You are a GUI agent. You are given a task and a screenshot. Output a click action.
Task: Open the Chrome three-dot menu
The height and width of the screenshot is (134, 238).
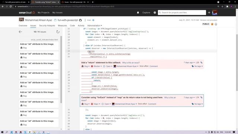click(x=235, y=7)
